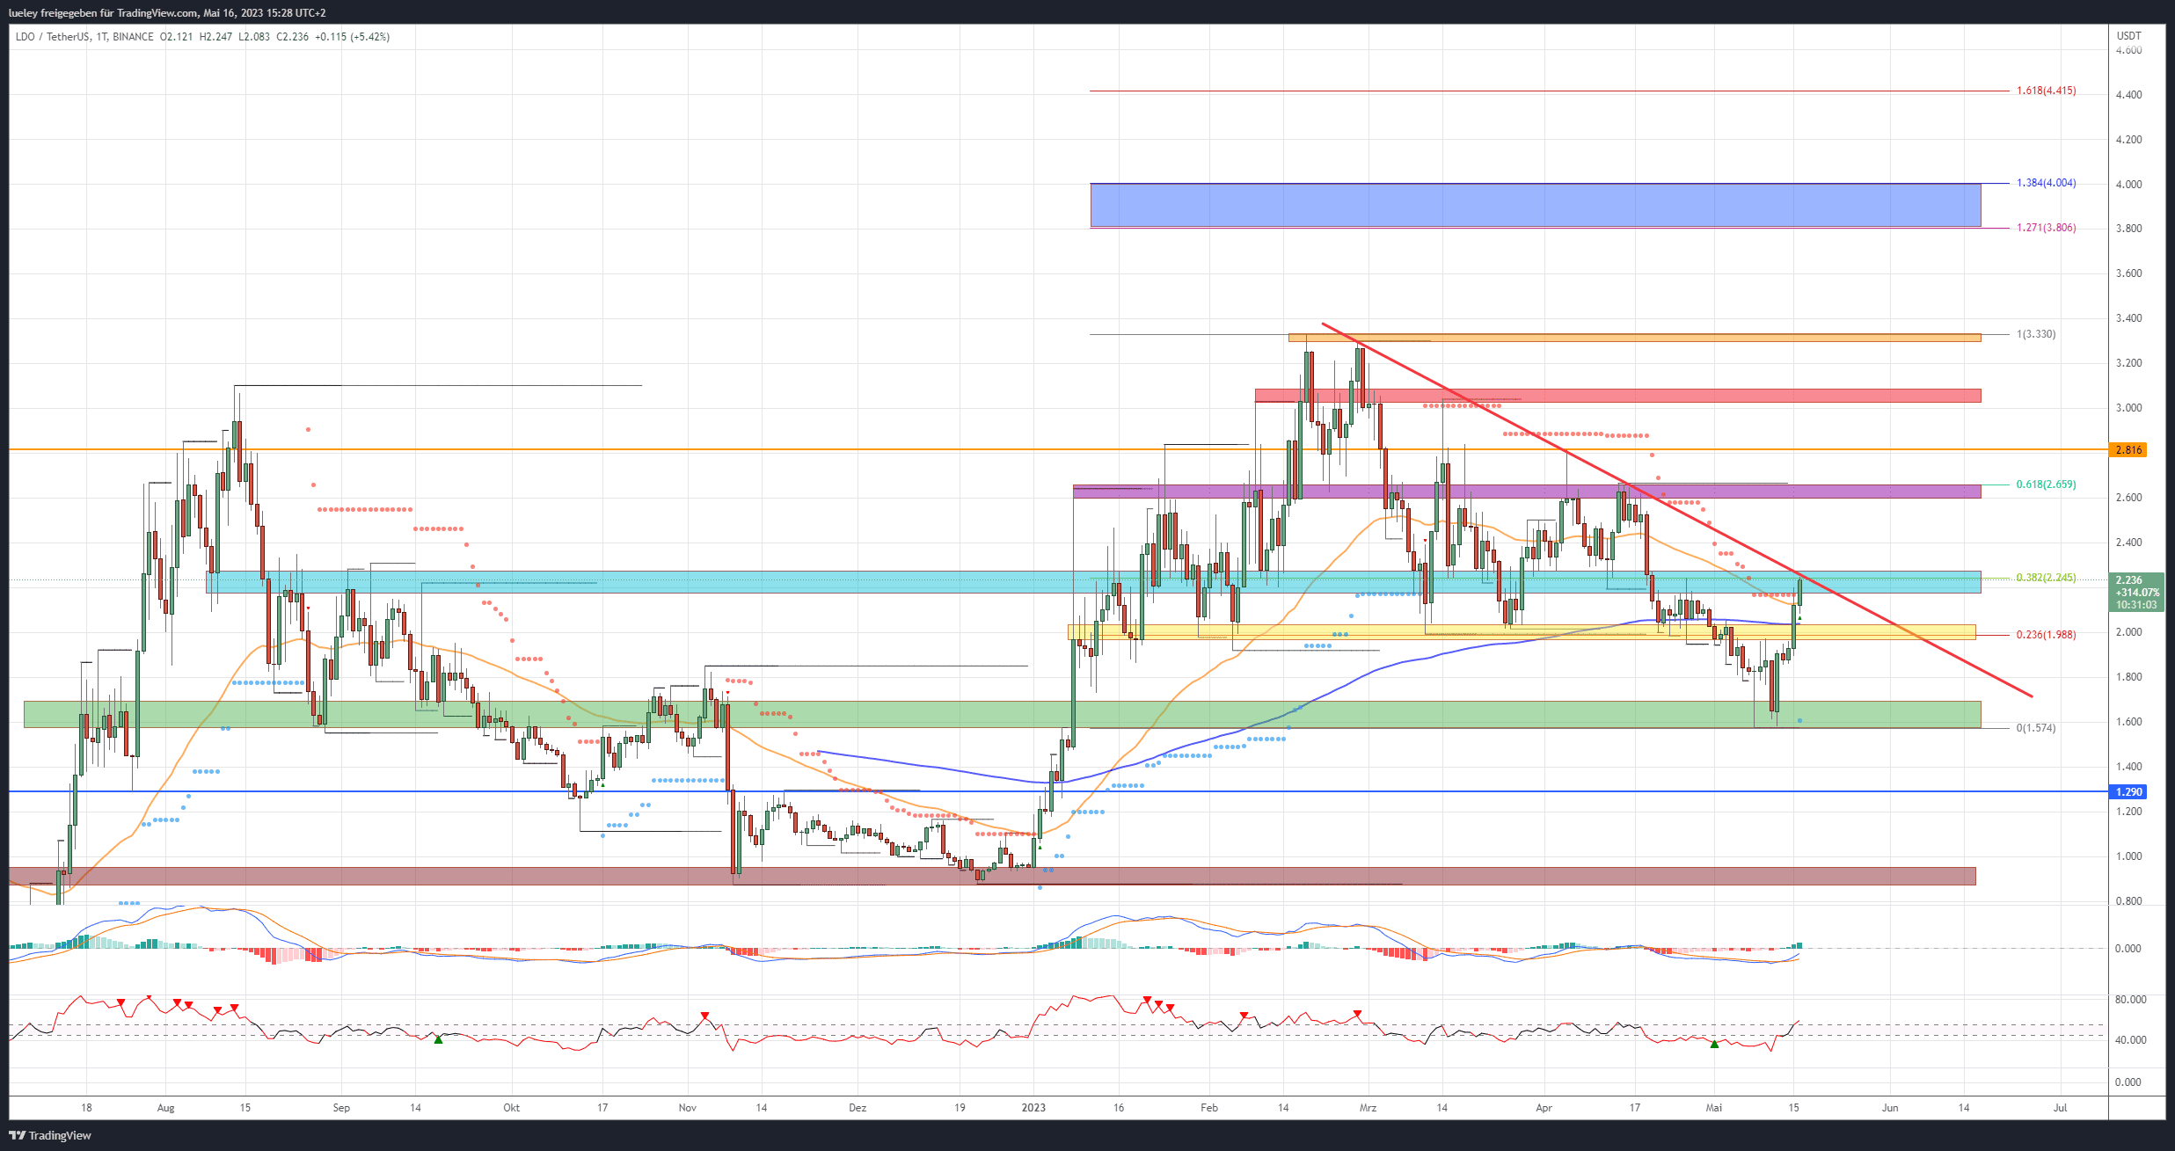Click the green 2.236 current price tag
The width and height of the screenshot is (2175, 1151).
click(2136, 592)
